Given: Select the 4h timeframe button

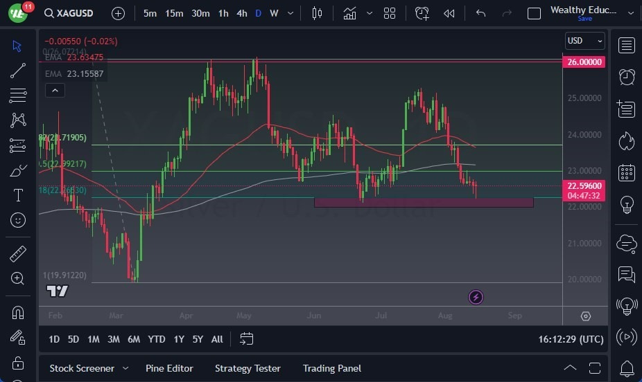Looking at the screenshot, I should point(241,13).
